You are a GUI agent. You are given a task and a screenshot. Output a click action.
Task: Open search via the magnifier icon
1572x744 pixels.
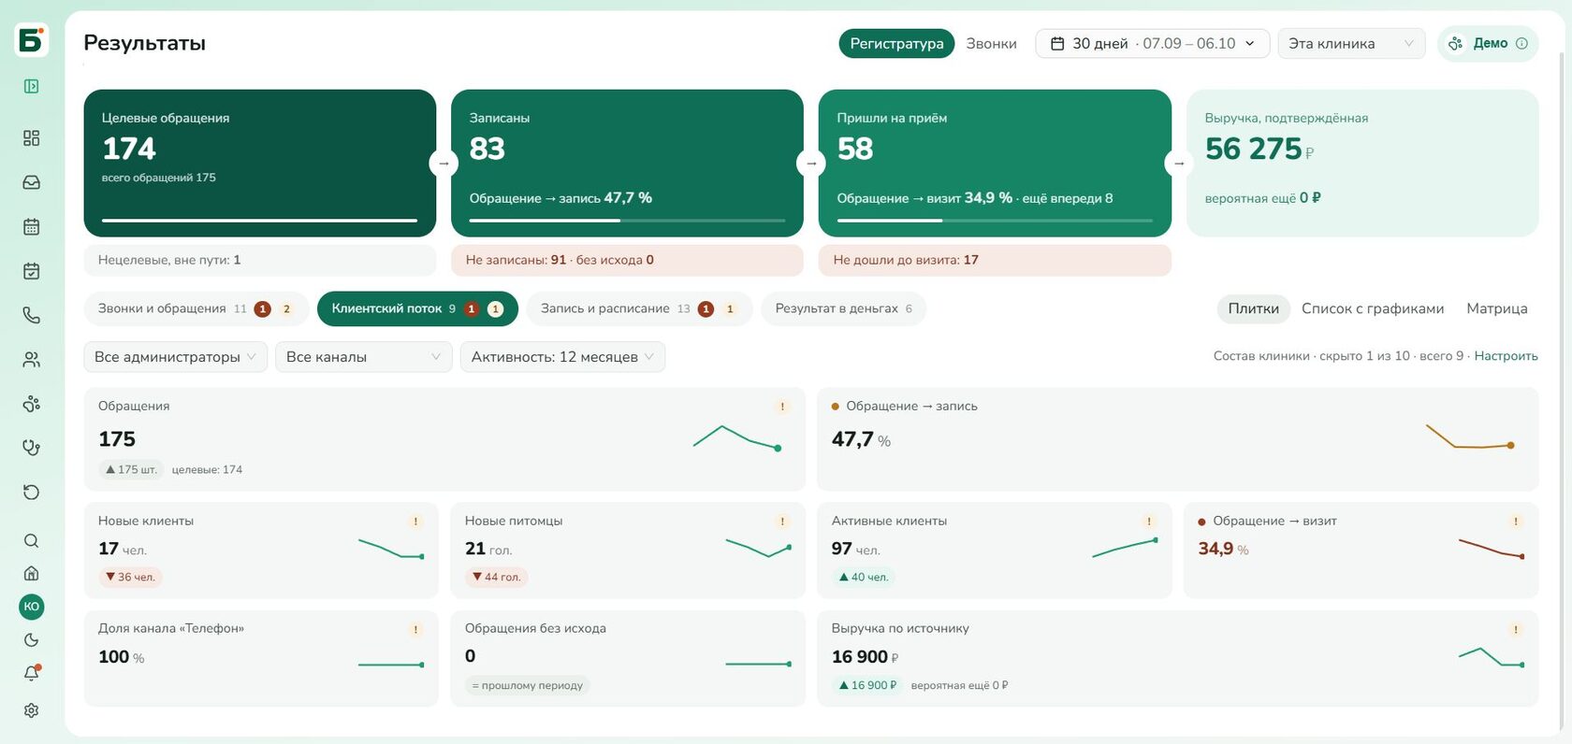pos(31,541)
